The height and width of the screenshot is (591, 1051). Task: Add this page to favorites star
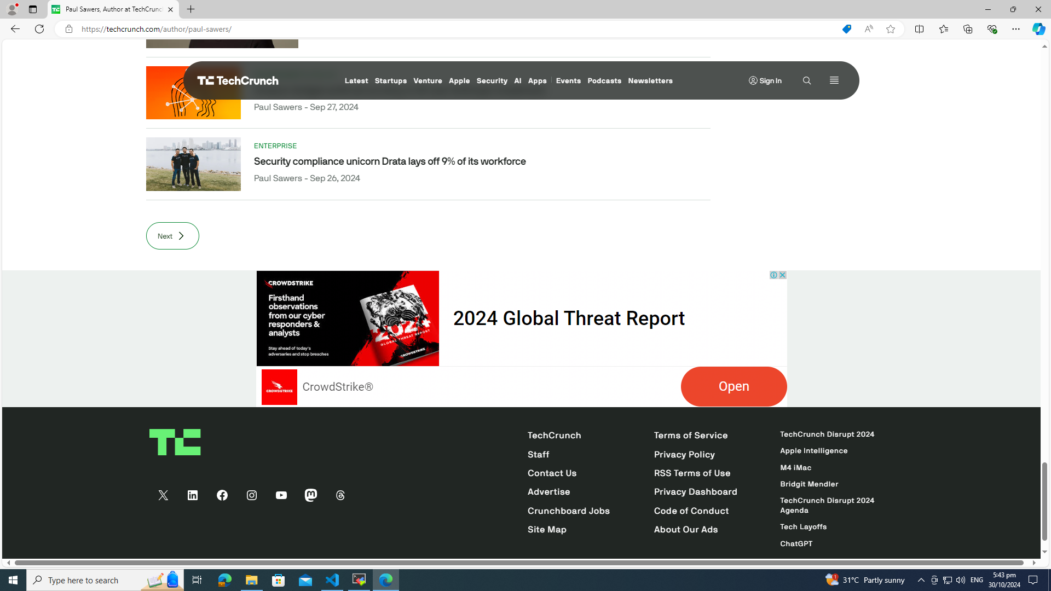891,29
